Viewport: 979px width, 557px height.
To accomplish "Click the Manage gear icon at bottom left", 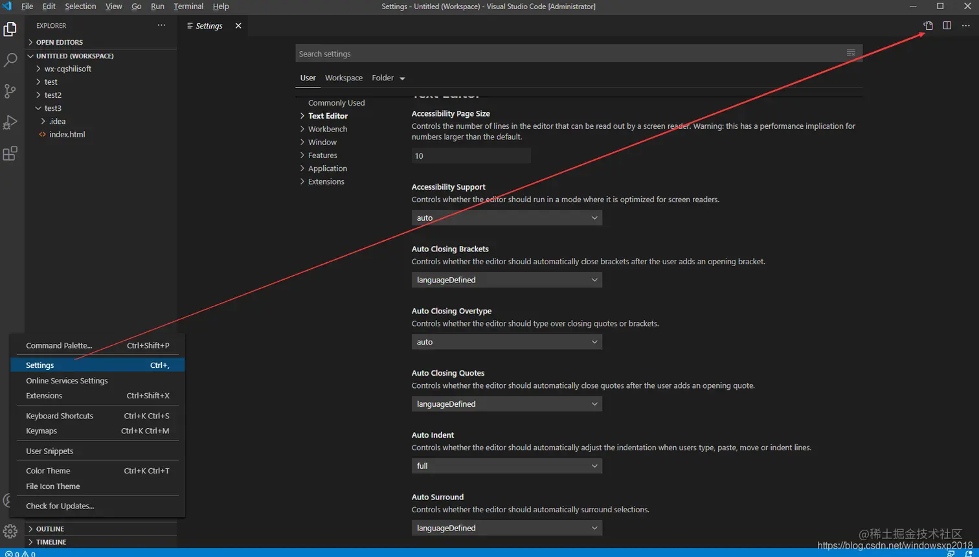I will 10,532.
